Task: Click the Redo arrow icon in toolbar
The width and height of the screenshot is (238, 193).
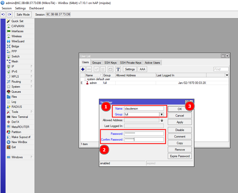Action: [x=10, y=15]
